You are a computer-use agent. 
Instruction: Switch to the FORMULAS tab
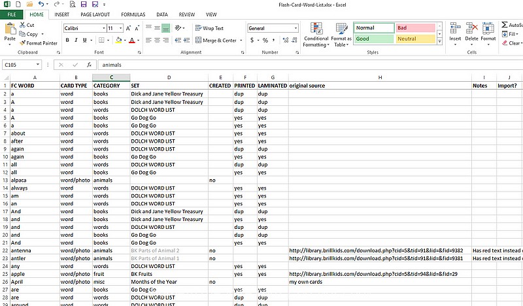pos(133,14)
